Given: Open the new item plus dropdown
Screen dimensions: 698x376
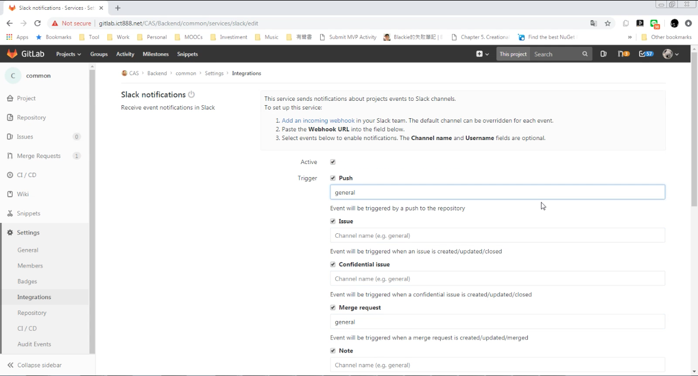Looking at the screenshot, I should pyautogui.click(x=482, y=54).
